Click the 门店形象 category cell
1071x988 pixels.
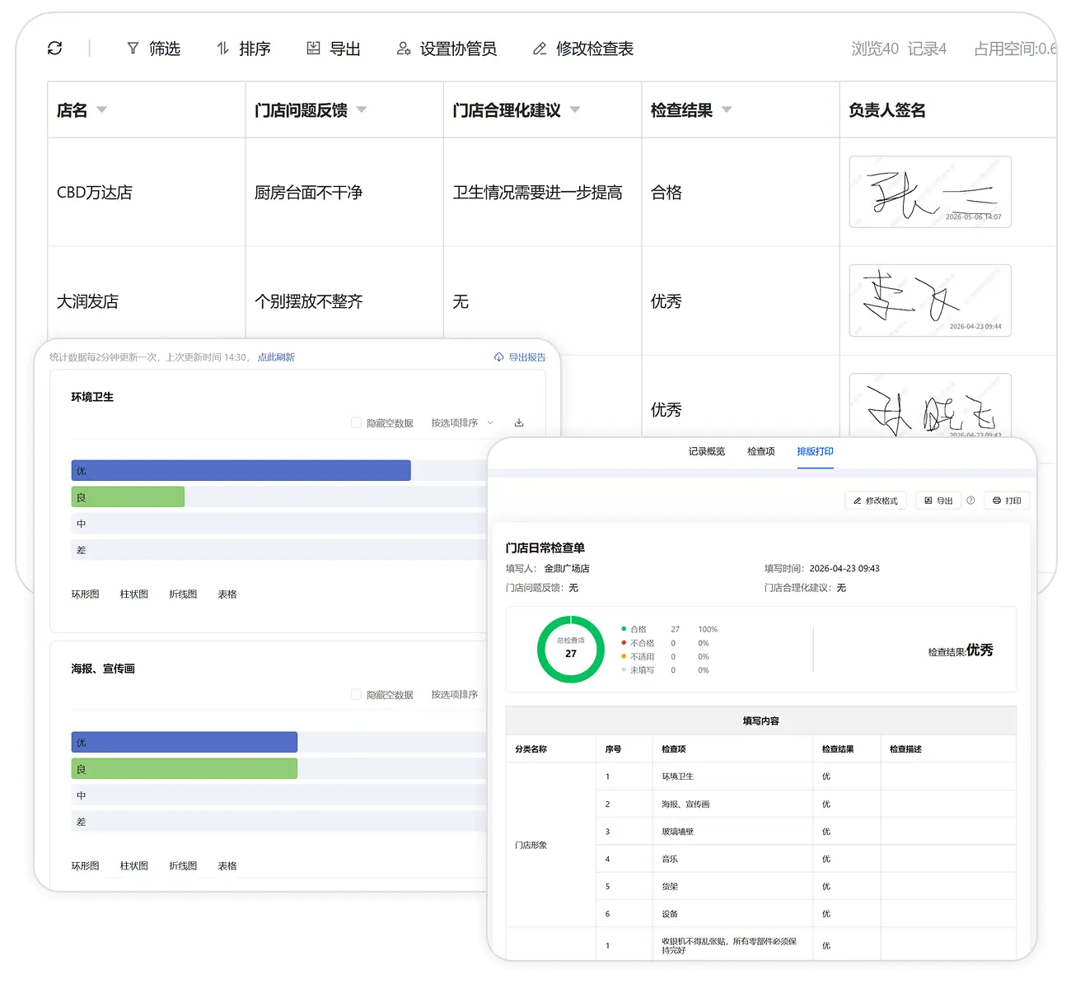tap(551, 845)
